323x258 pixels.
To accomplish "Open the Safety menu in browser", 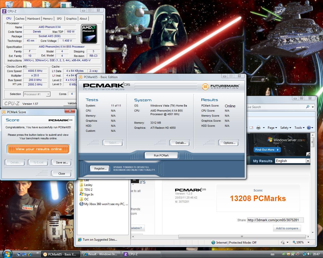I will click(286, 128).
